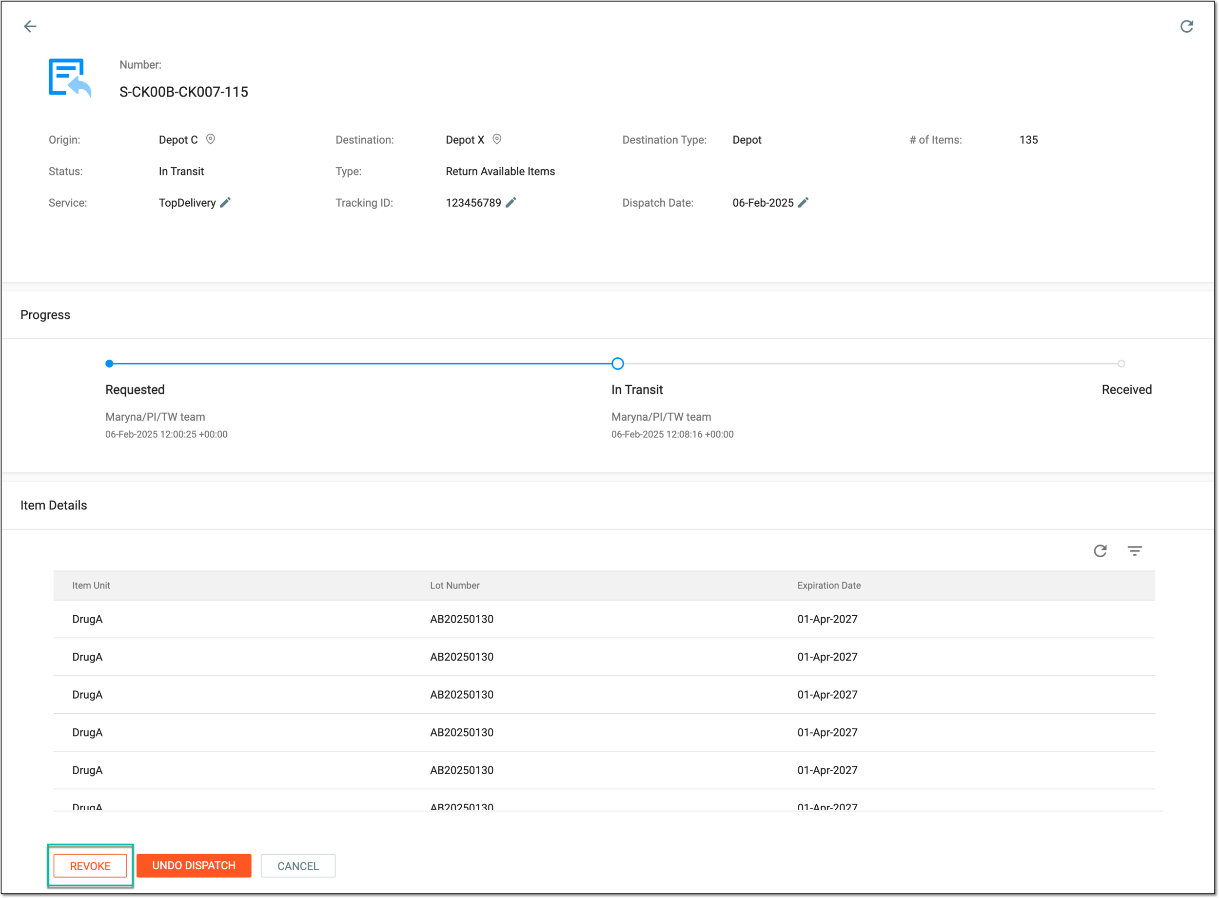Click the REVOKE button

click(90, 865)
